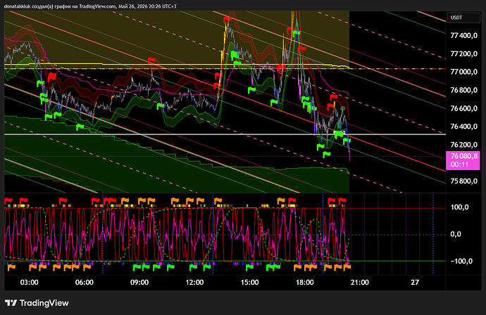The image size is (486, 315).
Task: Click the current price label 76 080,8
Action: tap(463, 156)
